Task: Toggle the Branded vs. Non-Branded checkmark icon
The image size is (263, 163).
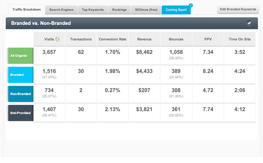Action: [249, 23]
